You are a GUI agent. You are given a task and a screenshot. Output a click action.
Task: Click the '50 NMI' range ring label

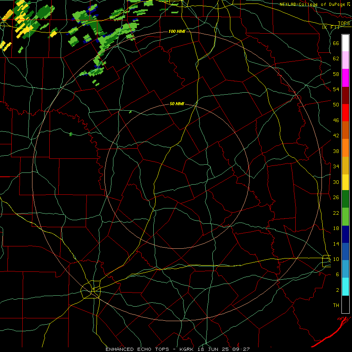[177, 104]
